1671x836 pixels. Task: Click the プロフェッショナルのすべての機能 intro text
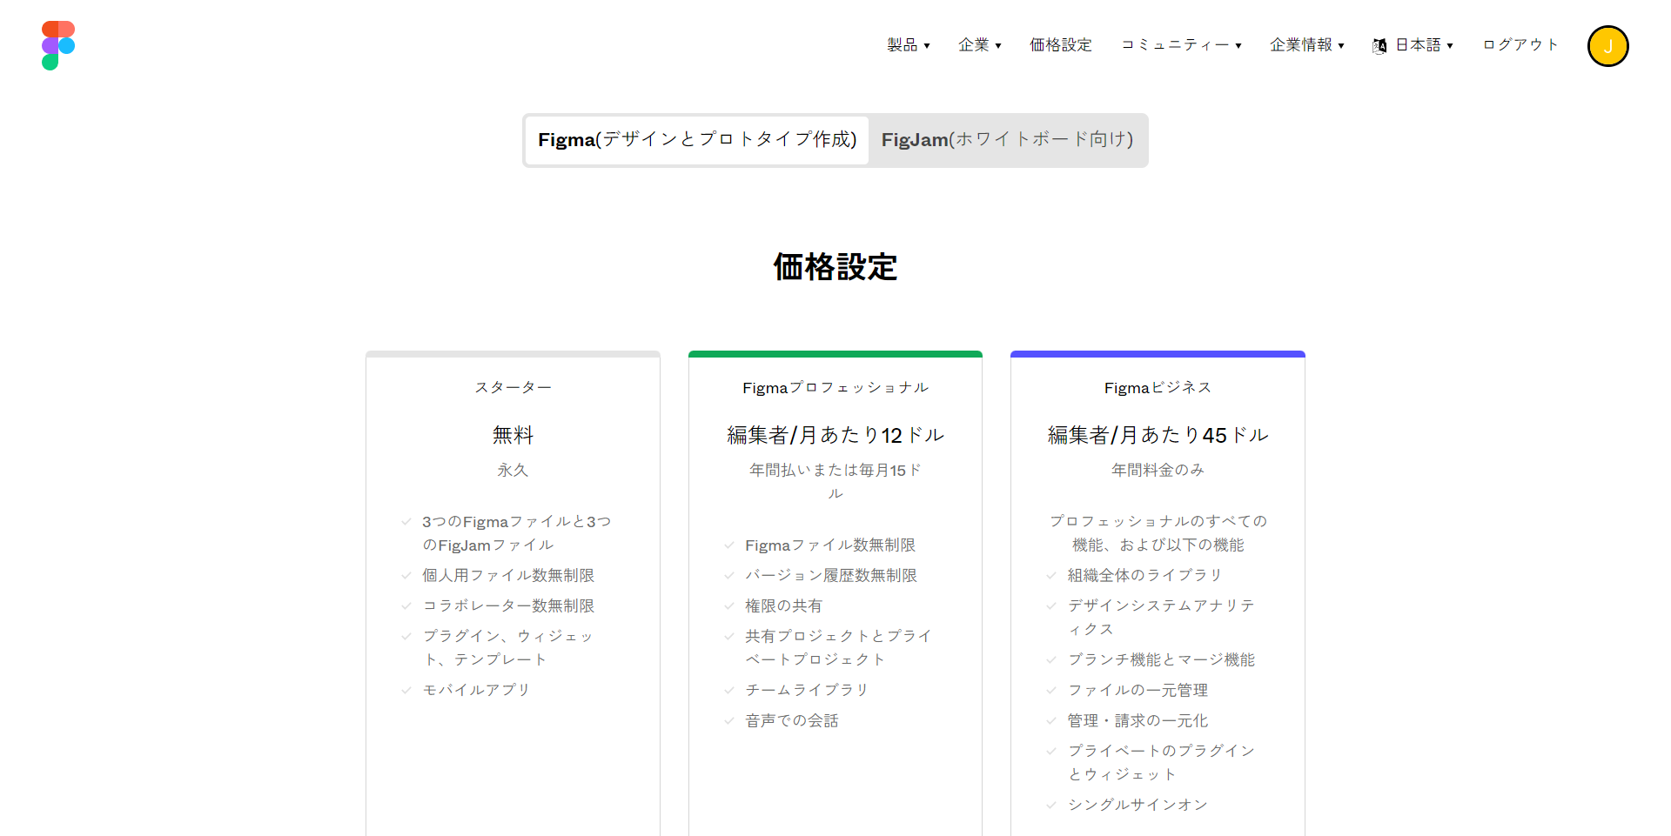(1158, 533)
